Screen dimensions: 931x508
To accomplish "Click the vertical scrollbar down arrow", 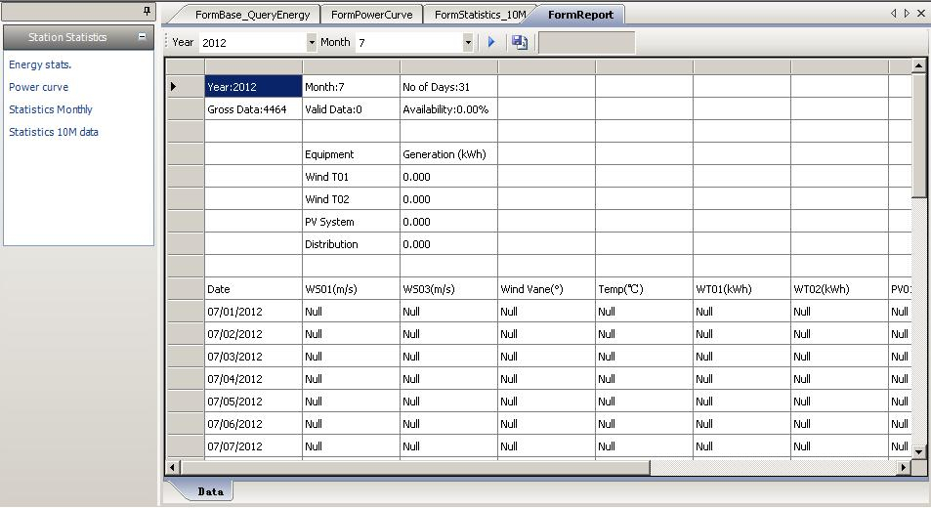I will click(918, 450).
